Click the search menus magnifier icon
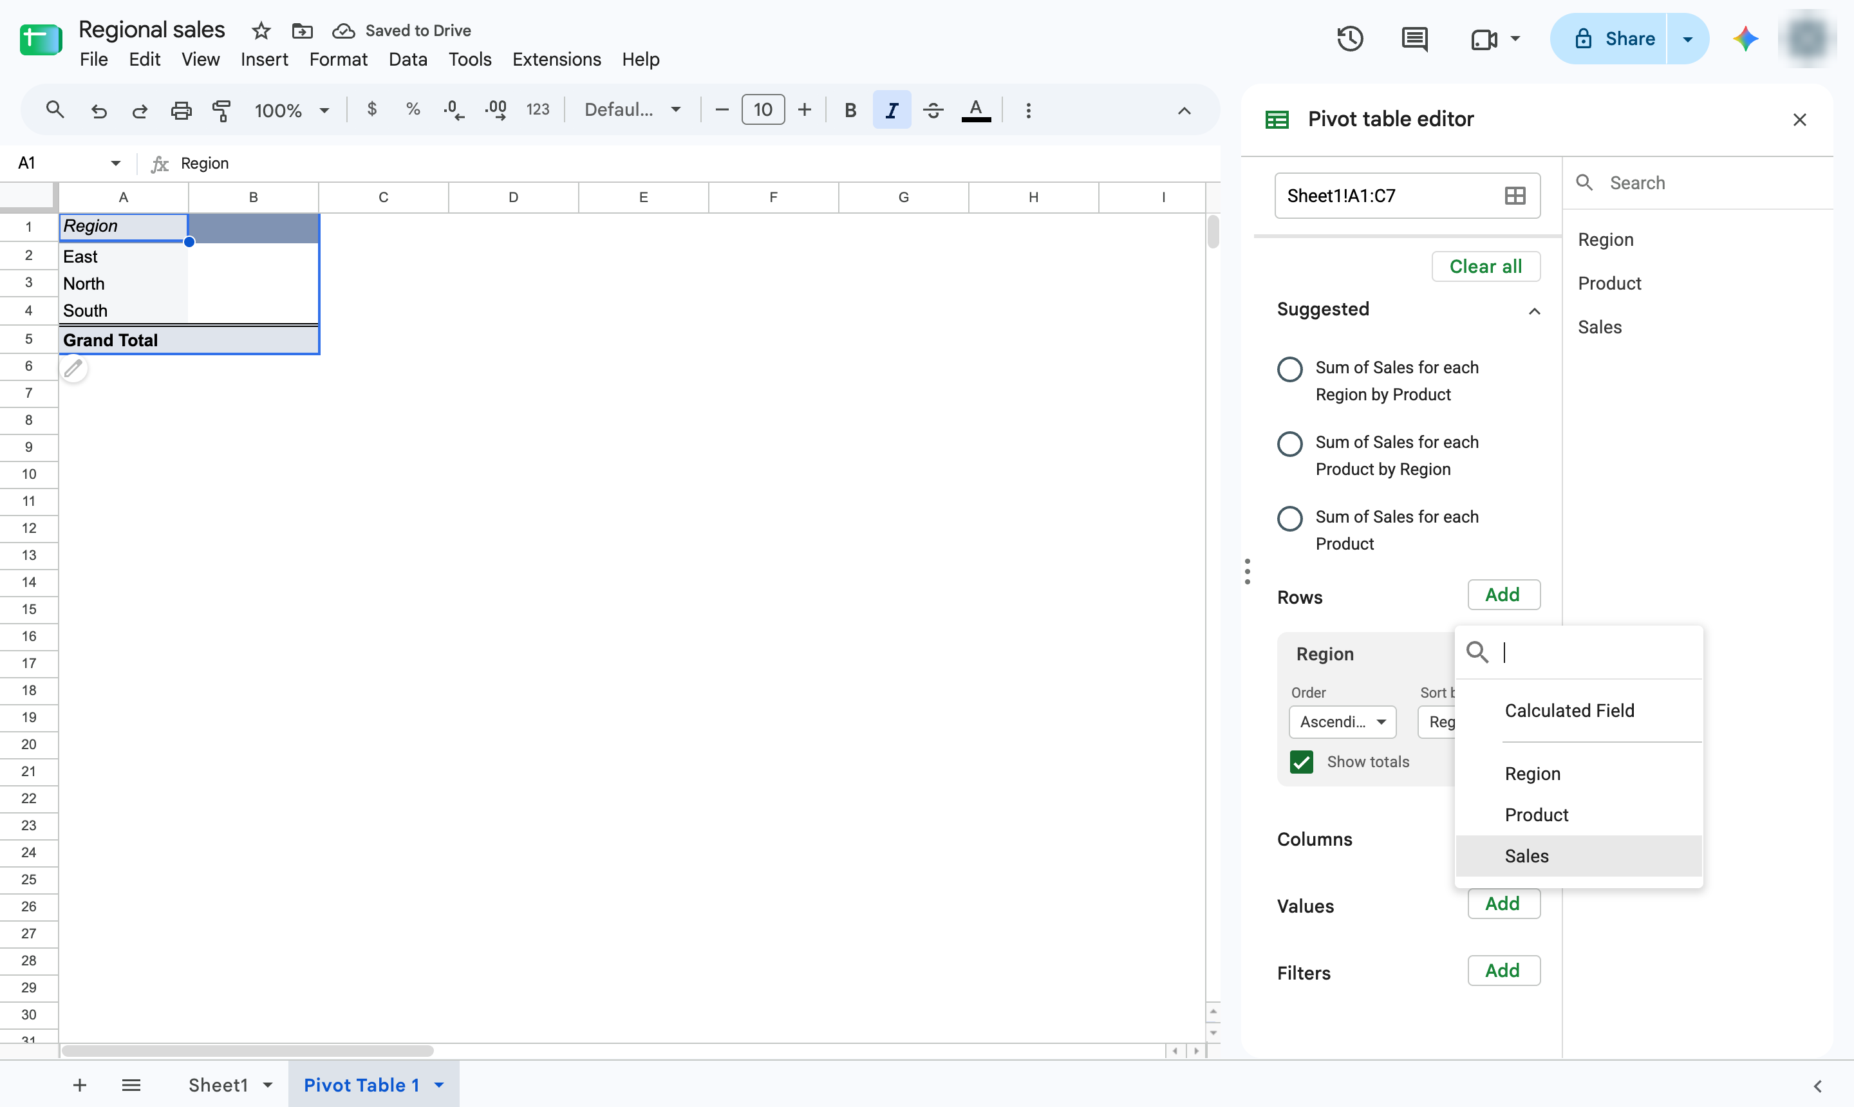Screen dimensions: 1854x1107 (55, 111)
